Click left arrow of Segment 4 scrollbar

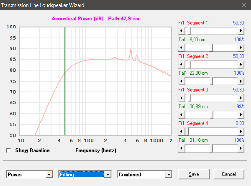click(x=182, y=131)
